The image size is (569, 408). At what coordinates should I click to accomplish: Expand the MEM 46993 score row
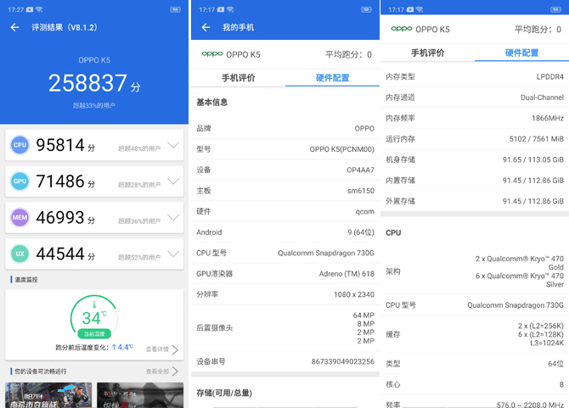[x=173, y=218]
